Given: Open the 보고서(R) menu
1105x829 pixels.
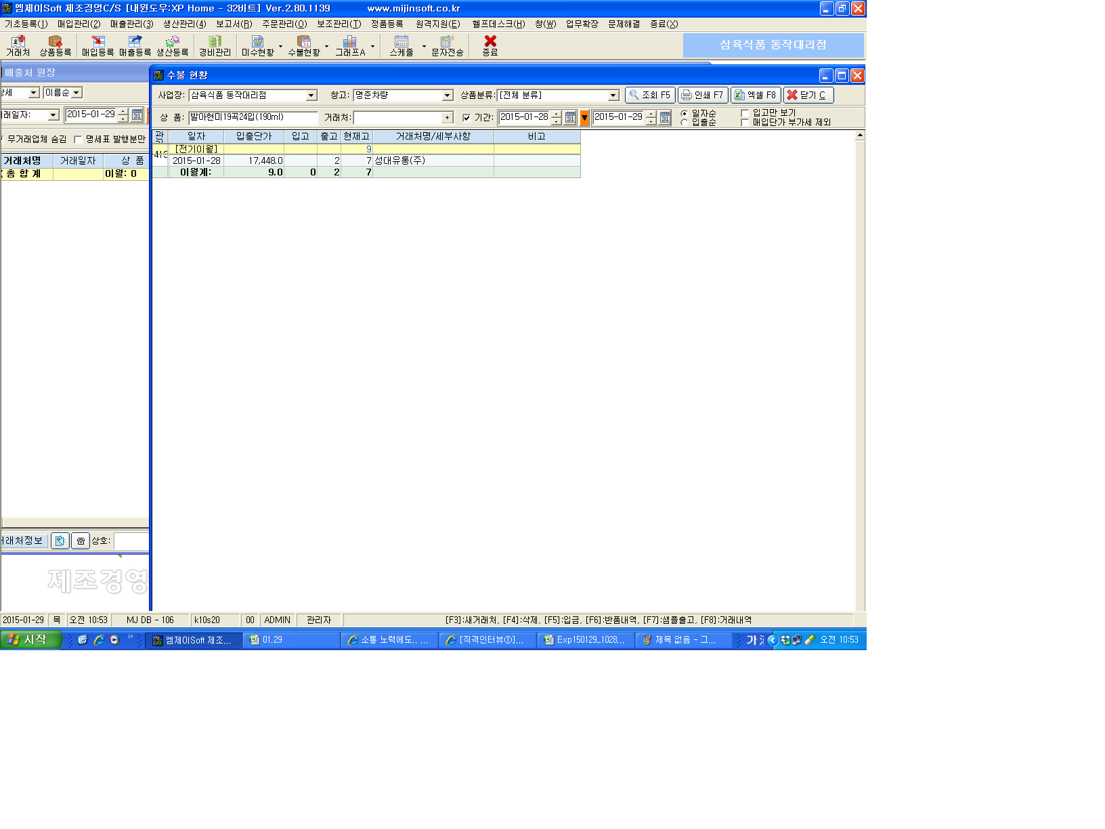Looking at the screenshot, I should tap(234, 24).
